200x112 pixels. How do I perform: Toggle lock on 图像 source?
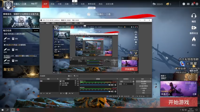click(78, 81)
